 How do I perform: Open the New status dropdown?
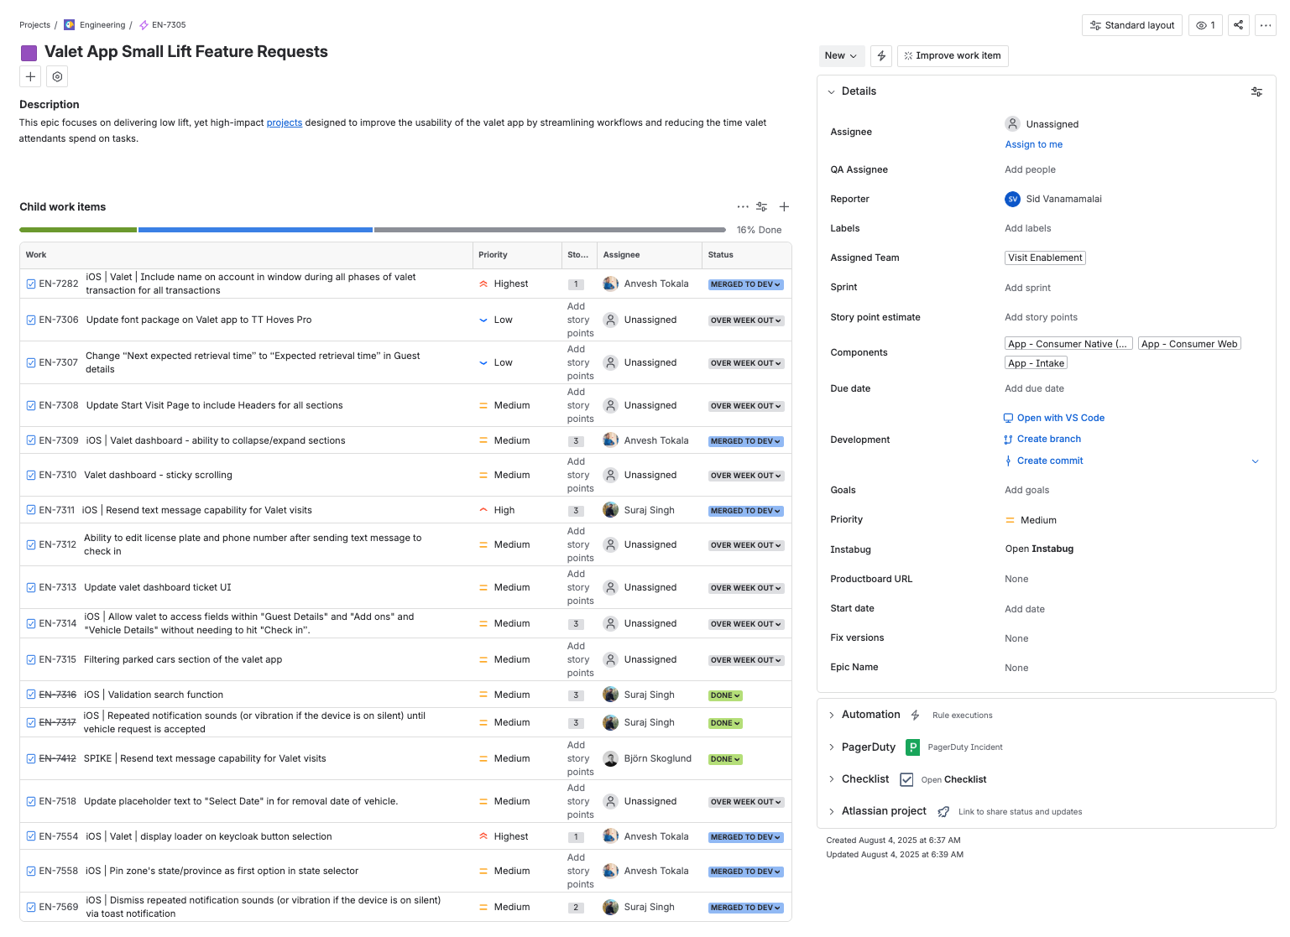tap(840, 56)
